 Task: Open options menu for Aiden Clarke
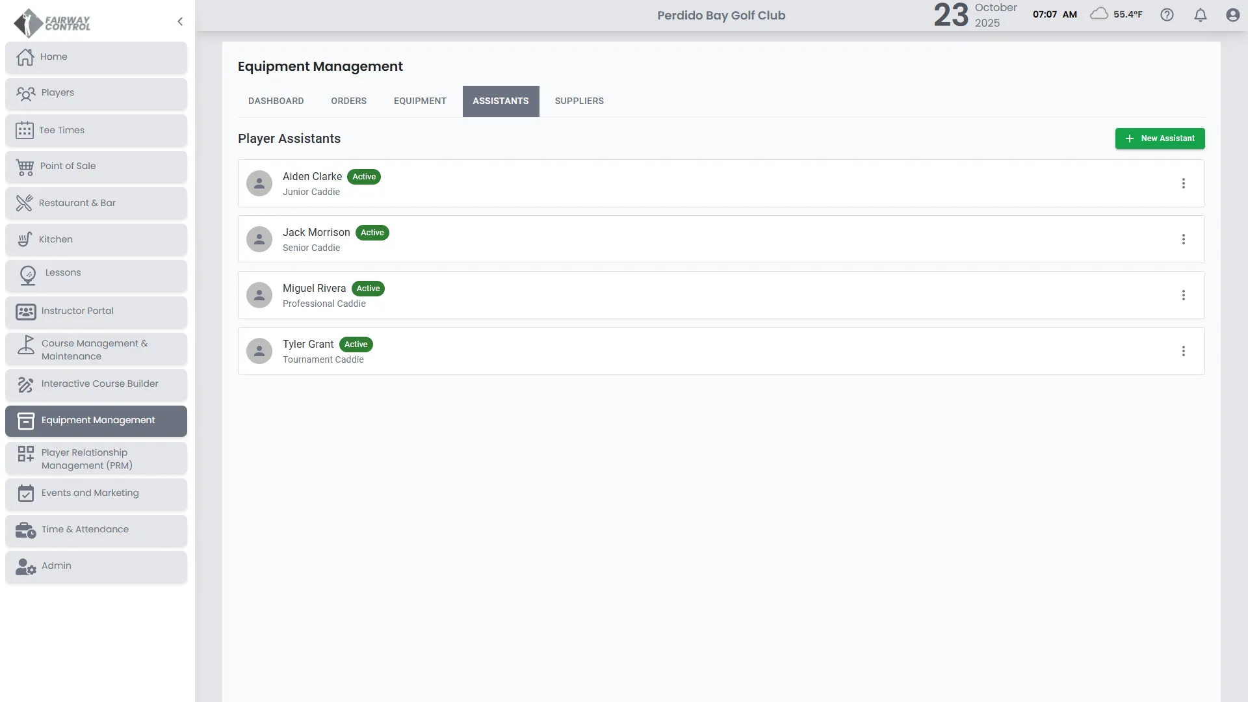1183,183
